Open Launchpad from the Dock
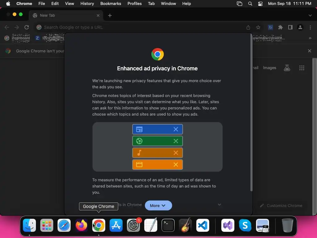317x238 pixels. click(x=47, y=225)
